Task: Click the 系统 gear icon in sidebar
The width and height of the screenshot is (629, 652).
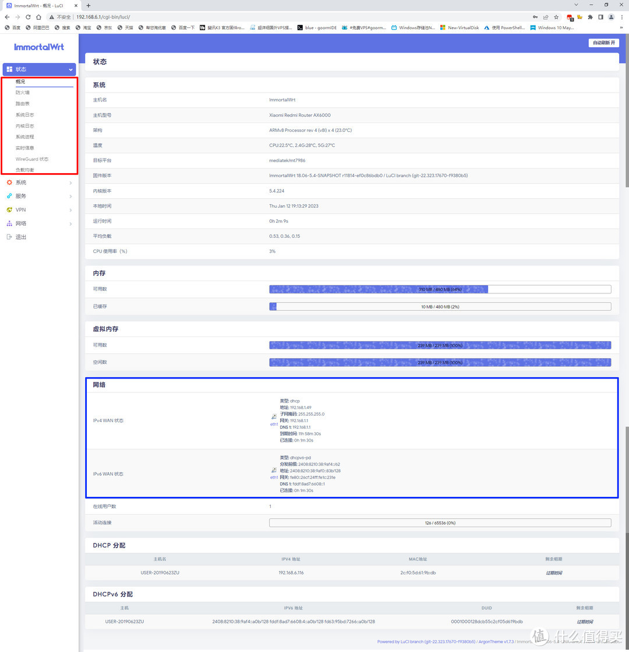Action: [x=9, y=183]
